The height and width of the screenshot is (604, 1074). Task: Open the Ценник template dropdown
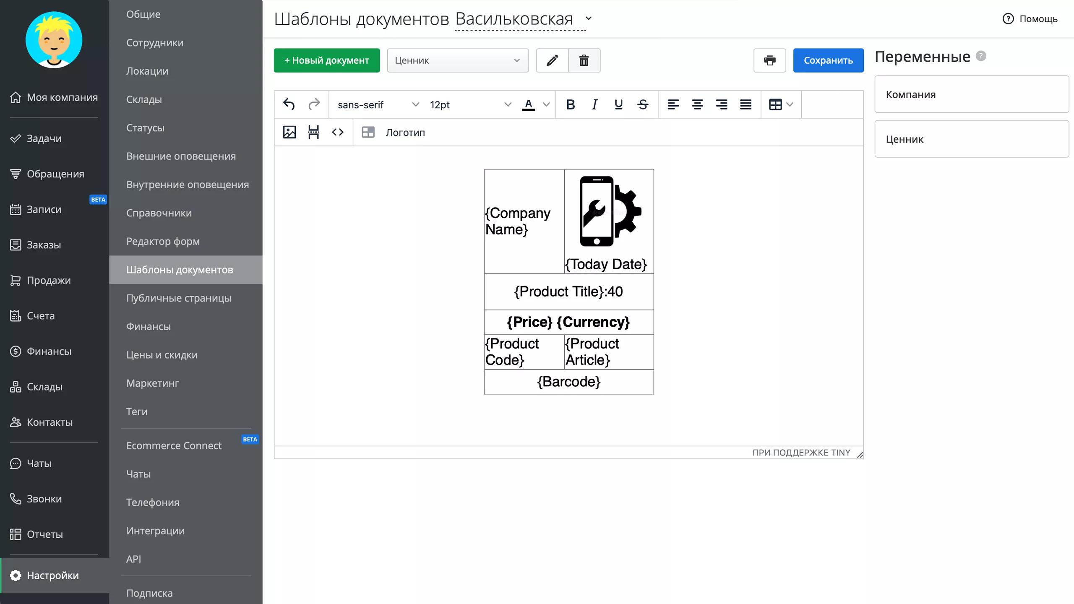[457, 60]
